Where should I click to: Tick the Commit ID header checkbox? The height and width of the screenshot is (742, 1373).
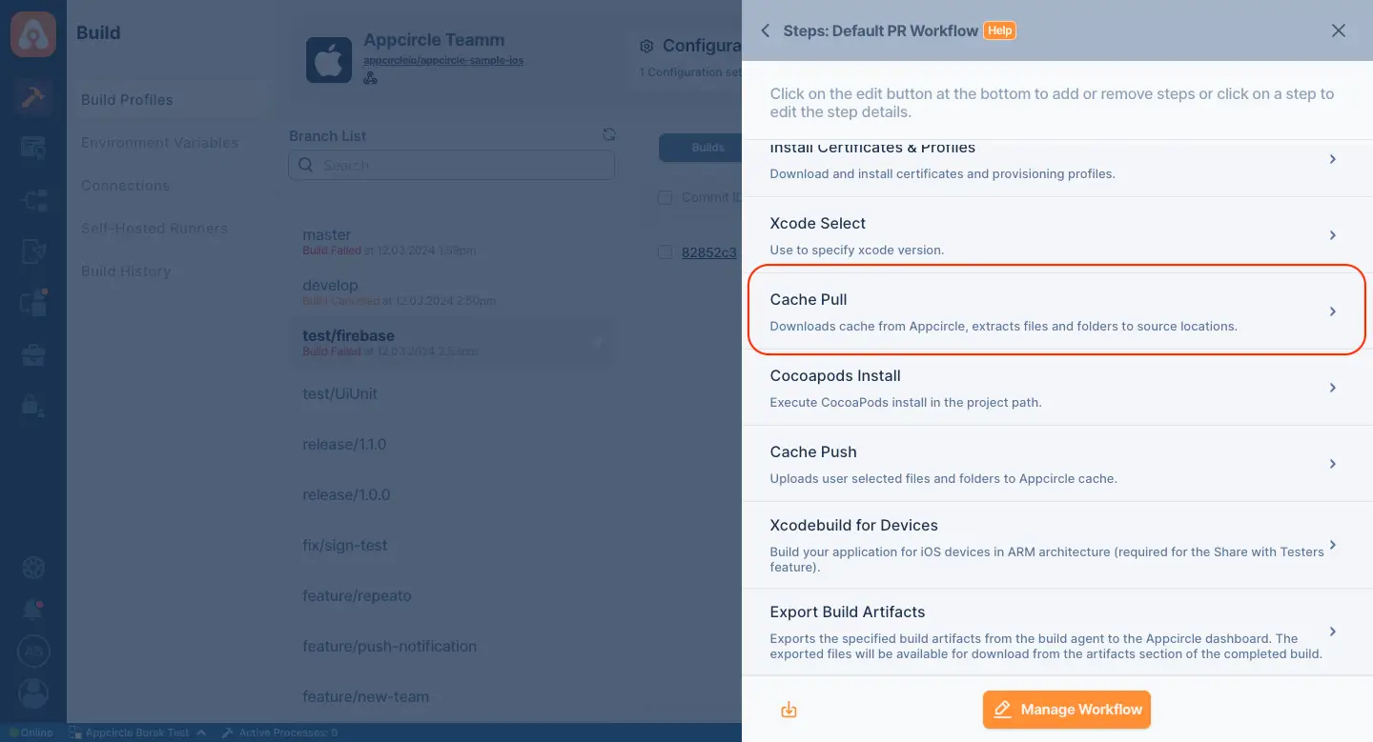coord(665,197)
